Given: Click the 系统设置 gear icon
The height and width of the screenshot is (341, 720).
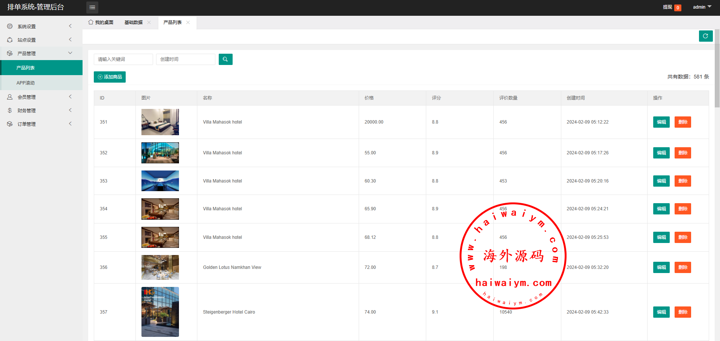Looking at the screenshot, I should pos(10,26).
